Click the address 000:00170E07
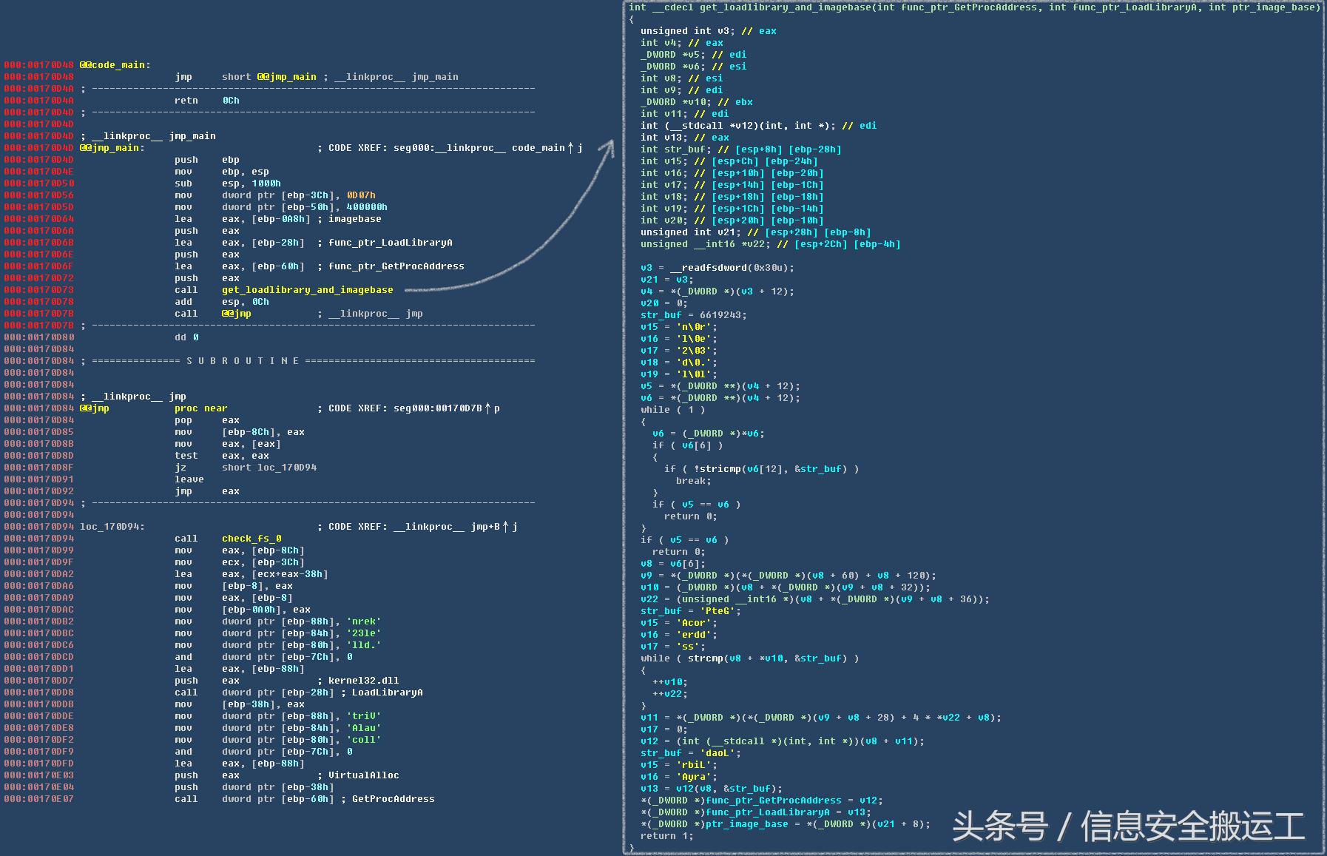1327x856 pixels. (38, 799)
